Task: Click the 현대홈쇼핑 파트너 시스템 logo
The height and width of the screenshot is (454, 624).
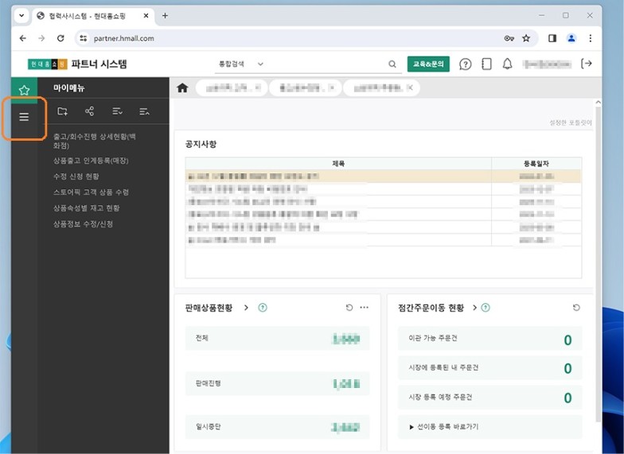Action: 77,64
